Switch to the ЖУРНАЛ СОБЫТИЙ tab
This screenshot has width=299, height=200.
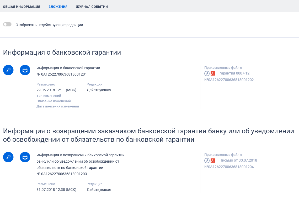[92, 7]
